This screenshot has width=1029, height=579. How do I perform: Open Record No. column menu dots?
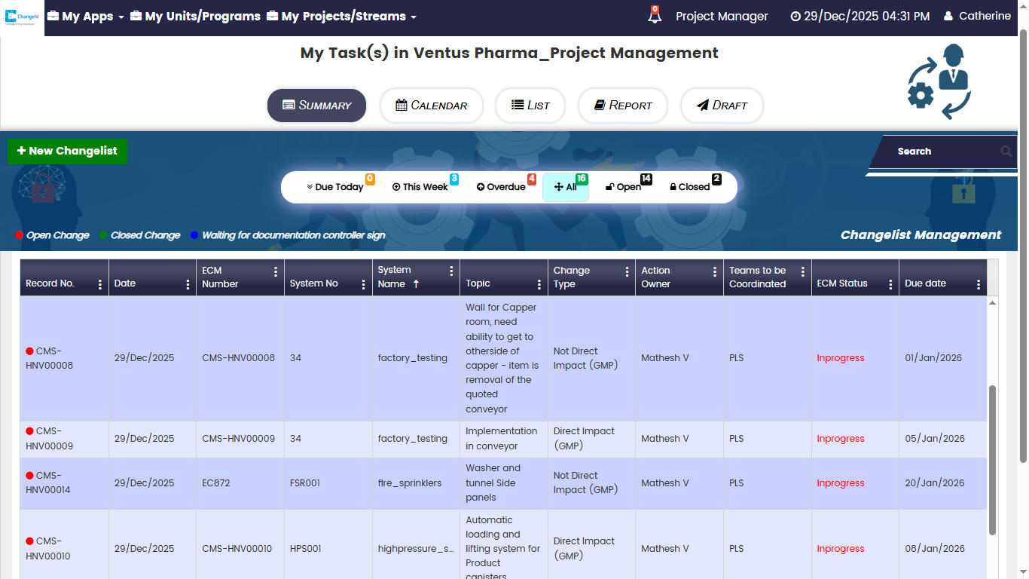(x=100, y=284)
